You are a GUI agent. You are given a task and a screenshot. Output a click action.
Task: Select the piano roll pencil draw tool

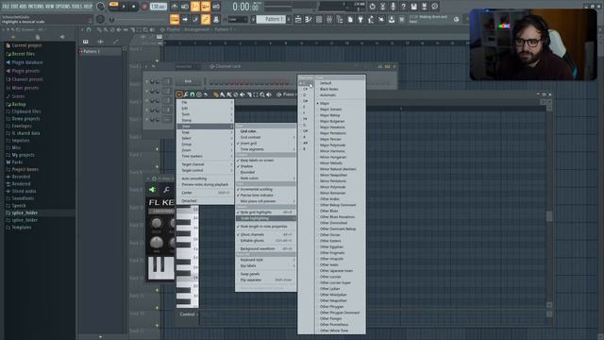[x=216, y=94]
